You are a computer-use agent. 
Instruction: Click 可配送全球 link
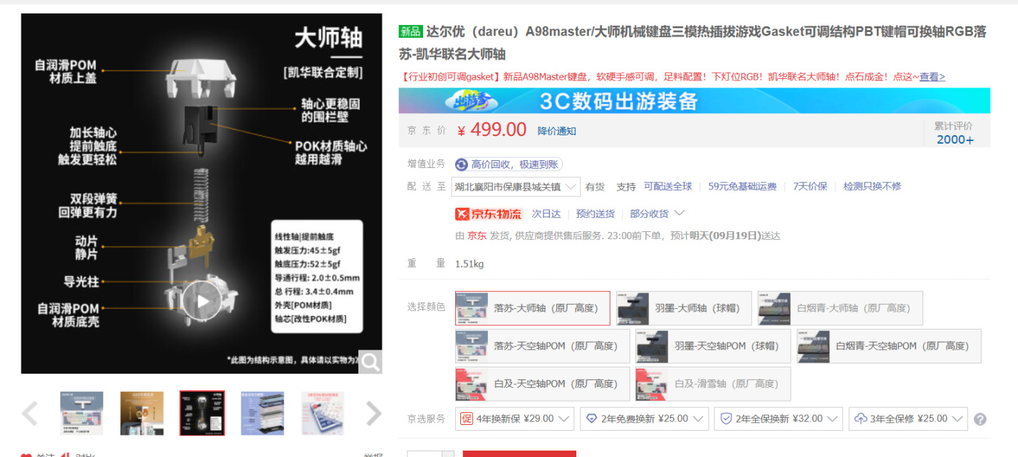(668, 187)
